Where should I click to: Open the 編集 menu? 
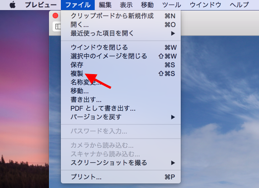click(x=105, y=5)
